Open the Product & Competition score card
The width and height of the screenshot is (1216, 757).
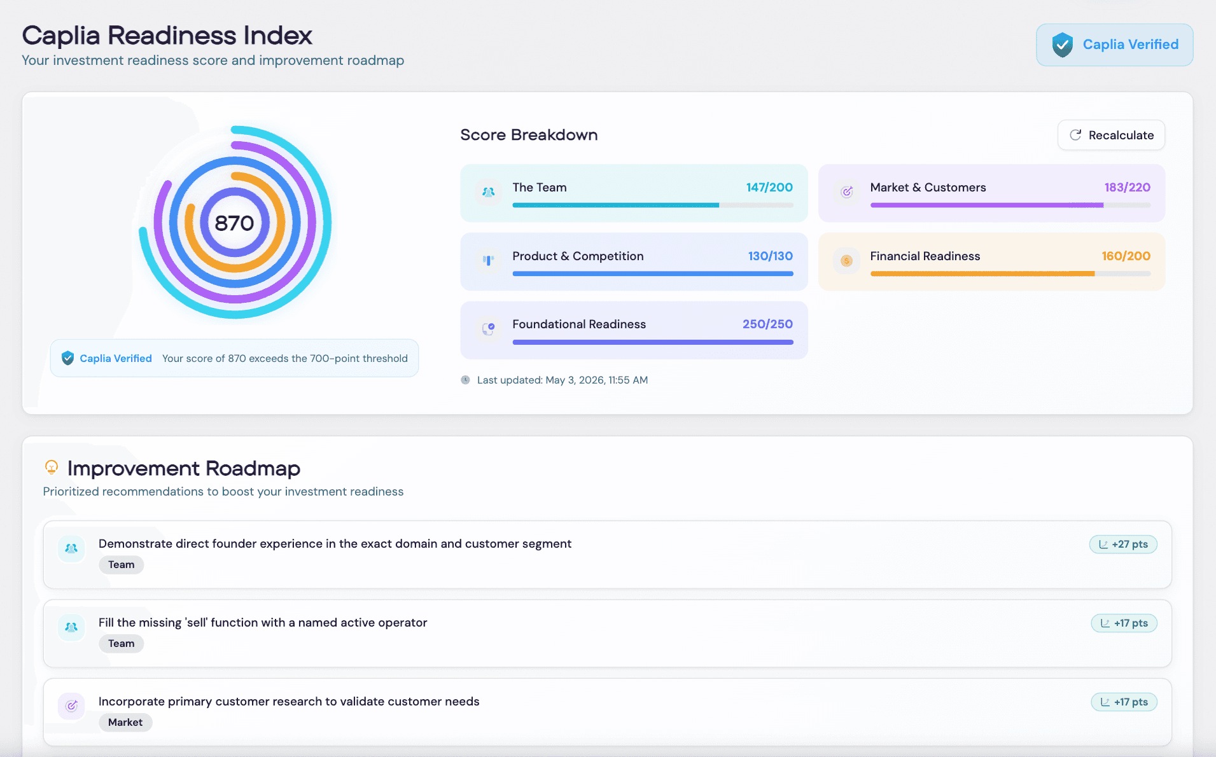(x=634, y=261)
